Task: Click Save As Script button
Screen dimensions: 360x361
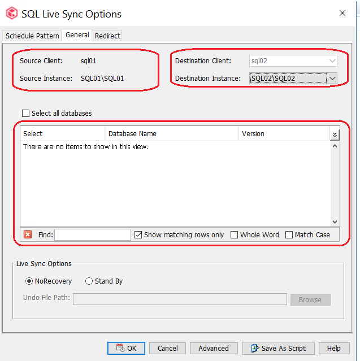Action: 278,348
